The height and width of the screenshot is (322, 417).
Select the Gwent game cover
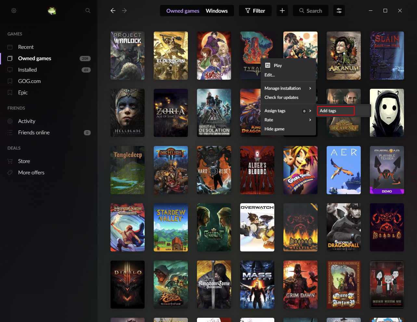[214, 227]
